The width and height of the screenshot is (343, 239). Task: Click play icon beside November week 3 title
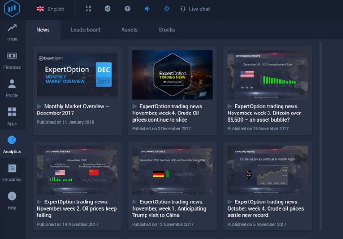[230, 106]
